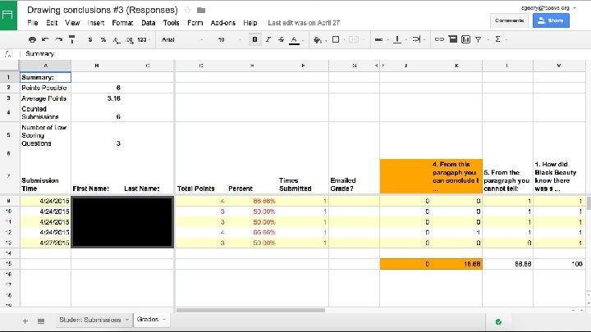The width and height of the screenshot is (591, 332).
Task: Click the insert link icon
Action: 439,39
